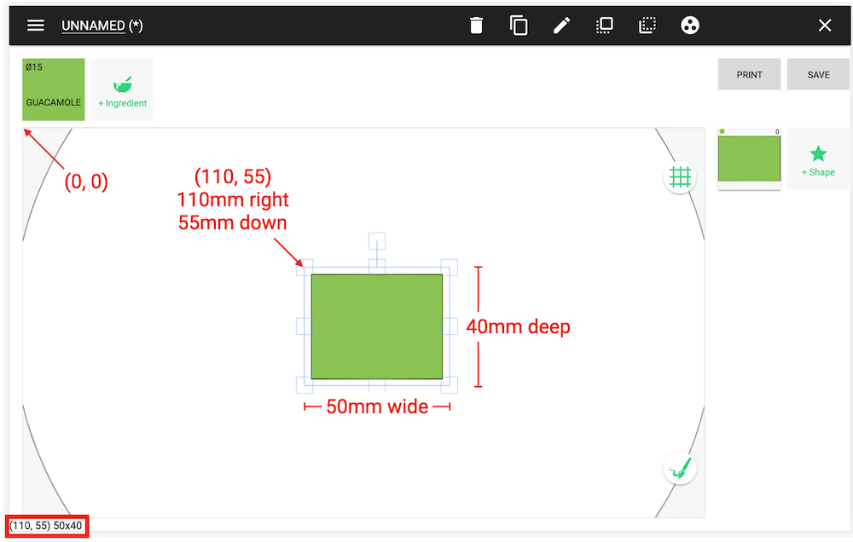Click the top-right resize handle
The height and width of the screenshot is (542, 853).
pos(450,268)
